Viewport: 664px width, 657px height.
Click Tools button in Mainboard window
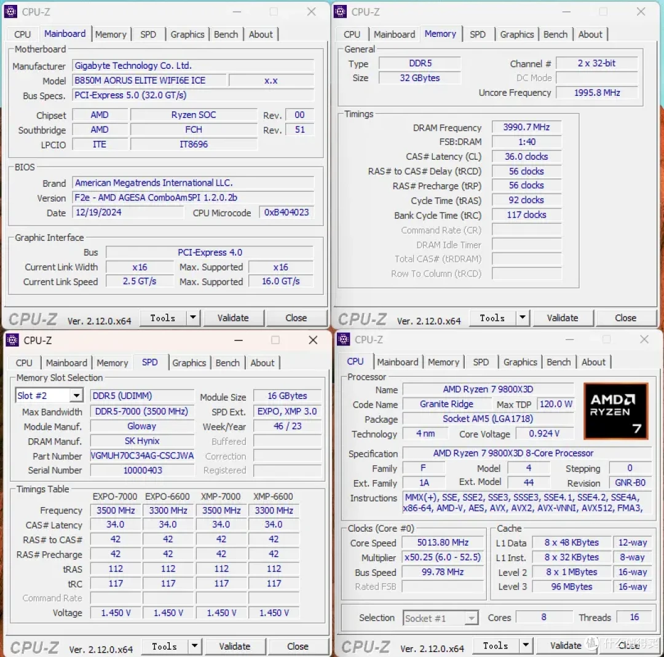coord(163,318)
